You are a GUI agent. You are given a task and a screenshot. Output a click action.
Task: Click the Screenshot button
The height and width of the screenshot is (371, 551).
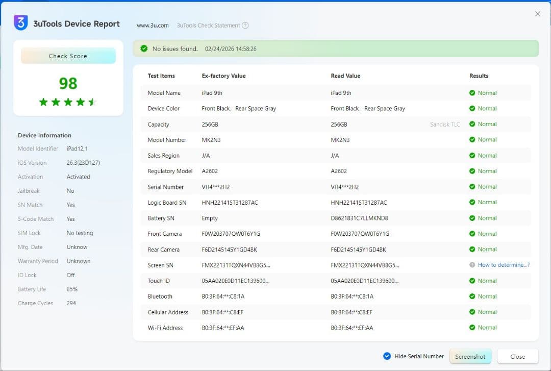point(470,356)
